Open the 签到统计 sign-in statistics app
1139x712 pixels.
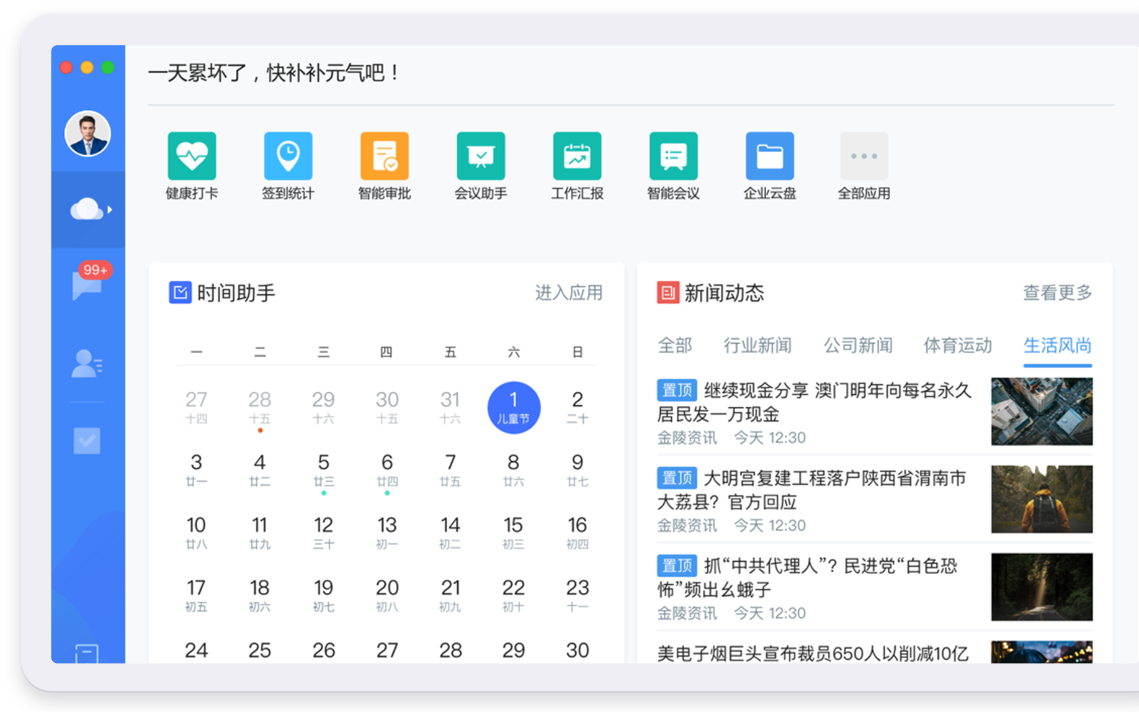tap(288, 156)
